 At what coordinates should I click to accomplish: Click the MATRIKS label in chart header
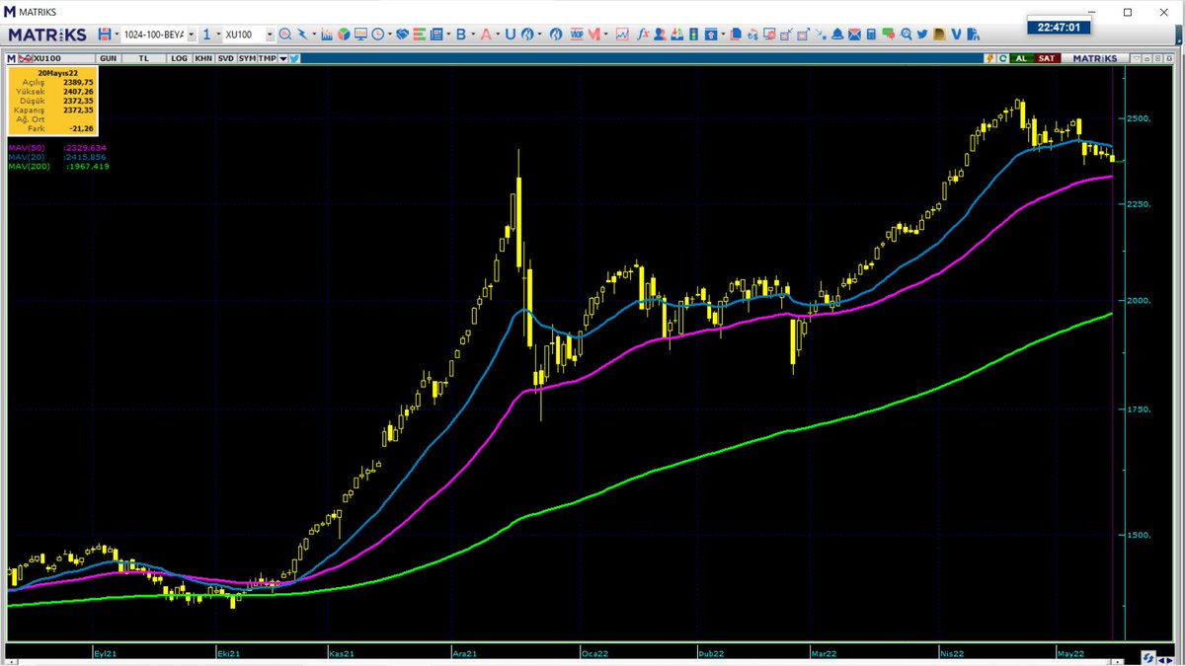[1095, 58]
